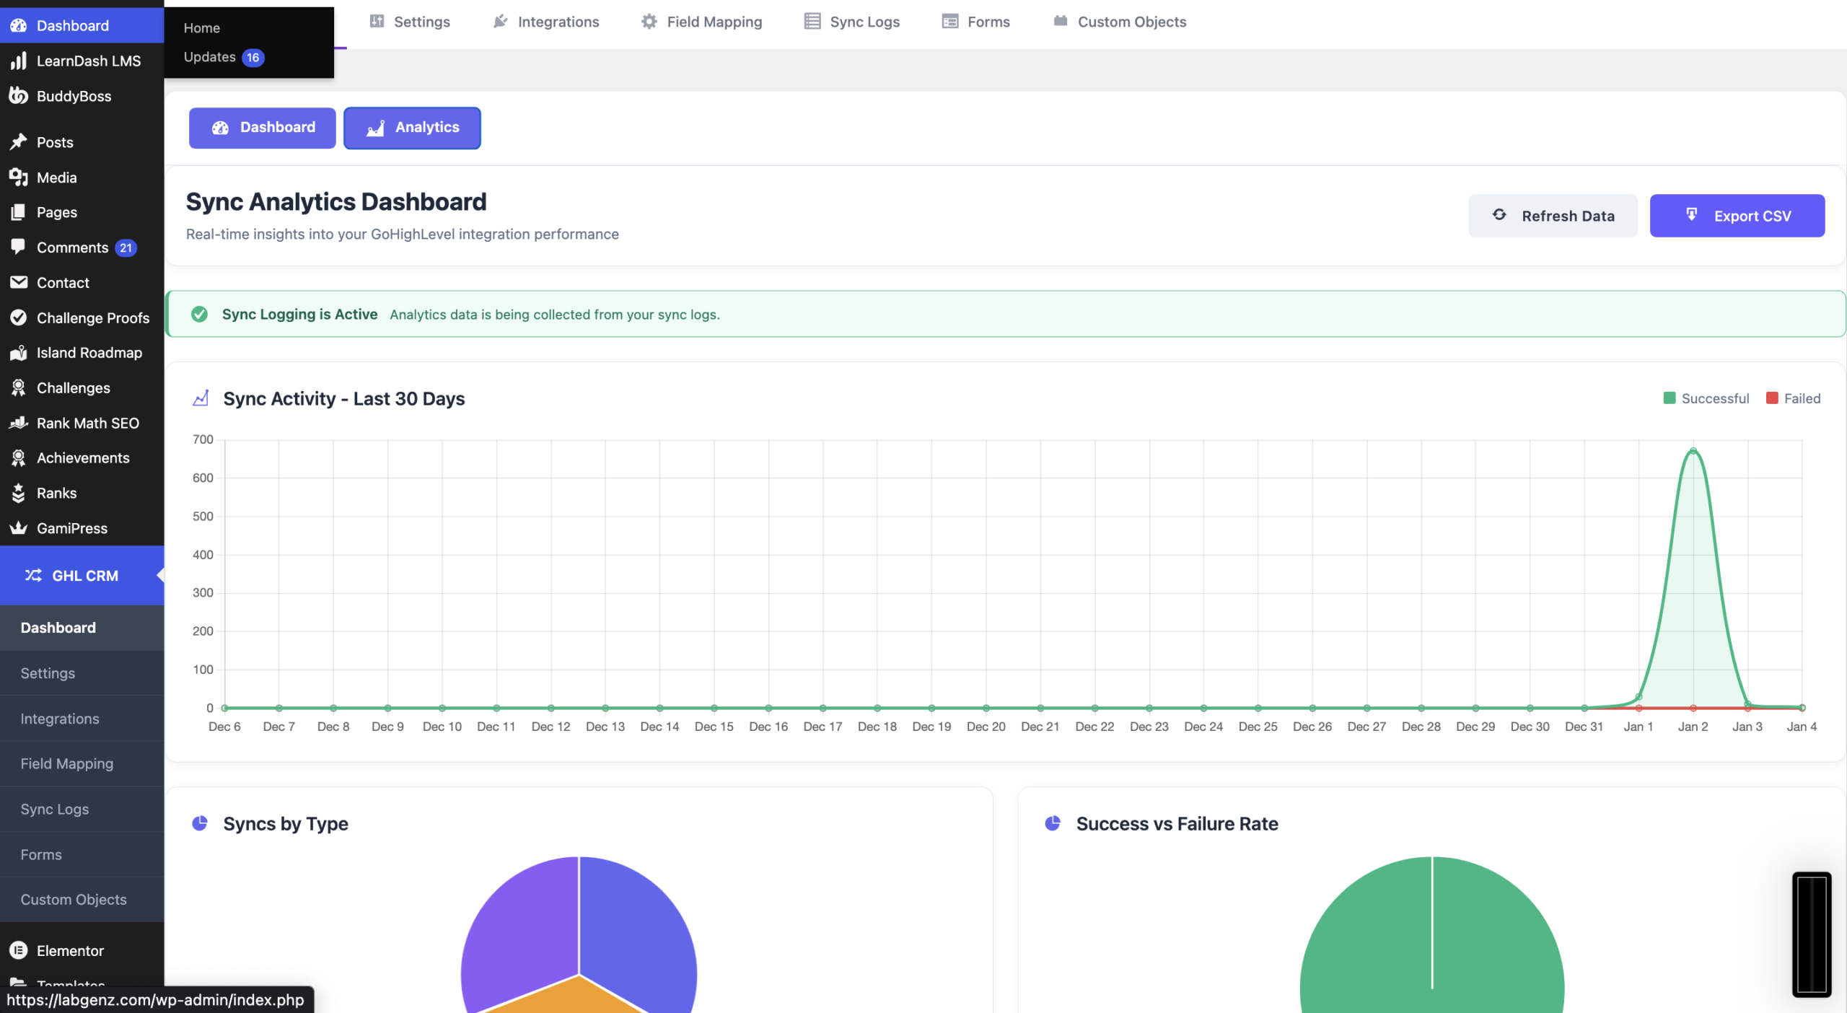Open Media library sidebar icon
Viewport: 1847px width, 1013px height.
[19, 177]
